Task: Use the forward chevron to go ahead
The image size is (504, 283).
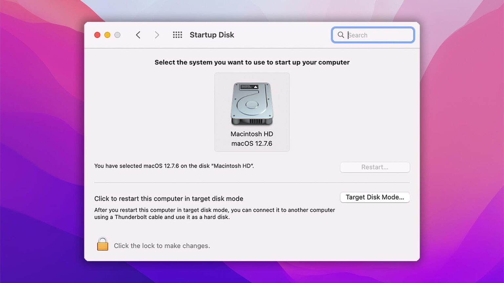Action: coord(157,35)
